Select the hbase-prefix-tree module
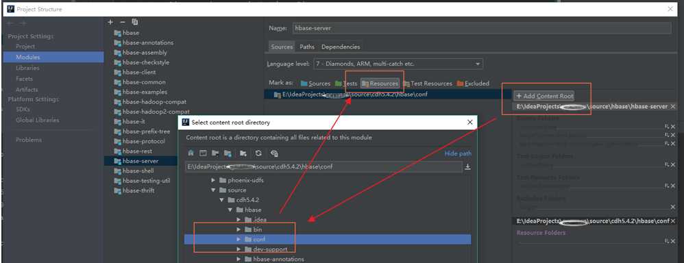The width and height of the screenshot is (684, 263). [142, 131]
